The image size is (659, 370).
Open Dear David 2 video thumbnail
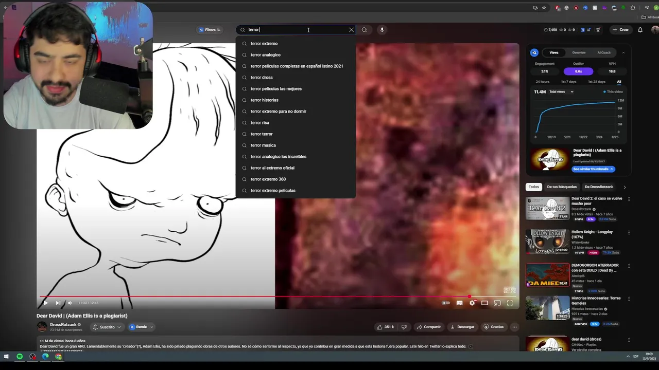click(x=547, y=208)
